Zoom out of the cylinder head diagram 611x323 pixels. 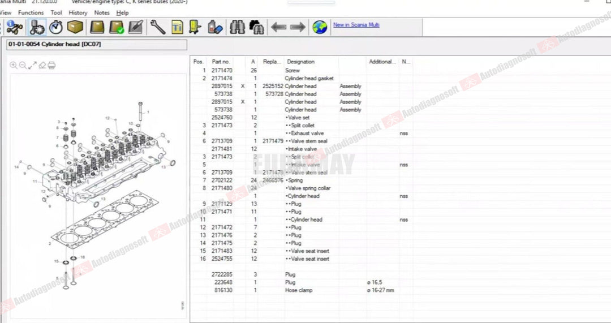coord(23,66)
